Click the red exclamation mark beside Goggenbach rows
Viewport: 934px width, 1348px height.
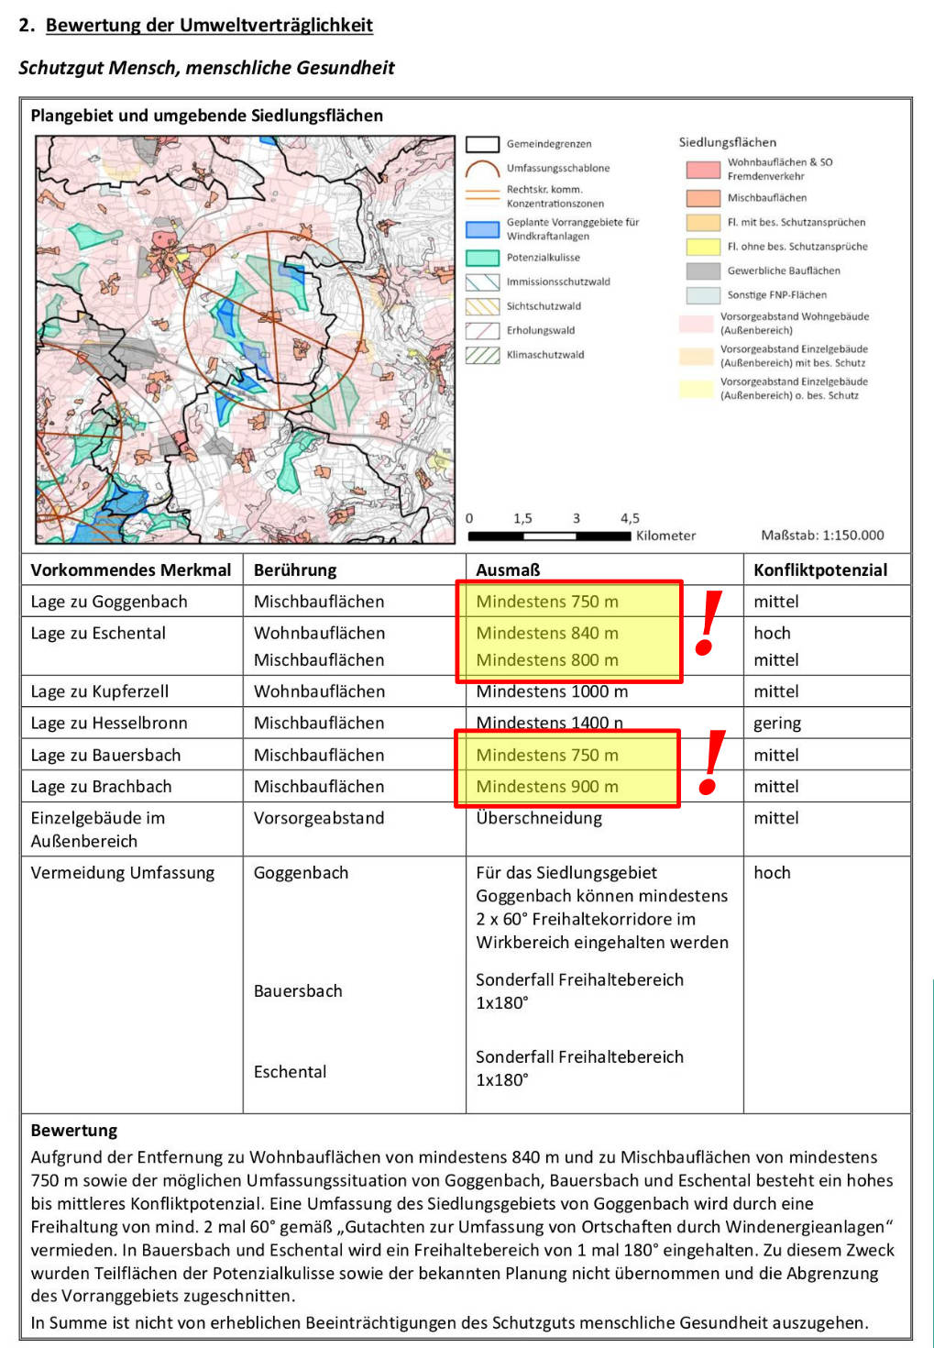coord(709,624)
